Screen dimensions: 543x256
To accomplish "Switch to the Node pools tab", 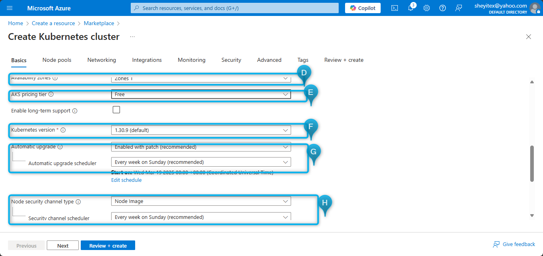I will click(57, 60).
